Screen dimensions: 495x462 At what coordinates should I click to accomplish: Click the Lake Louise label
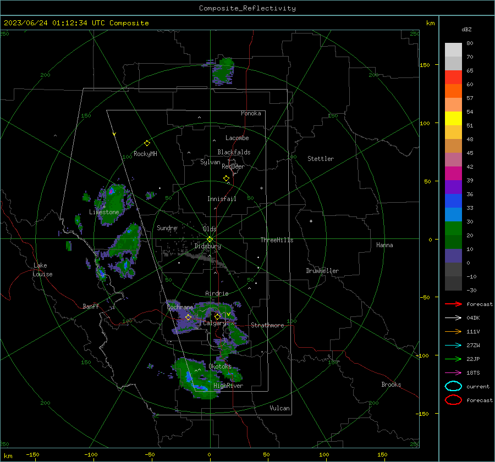[42, 270]
